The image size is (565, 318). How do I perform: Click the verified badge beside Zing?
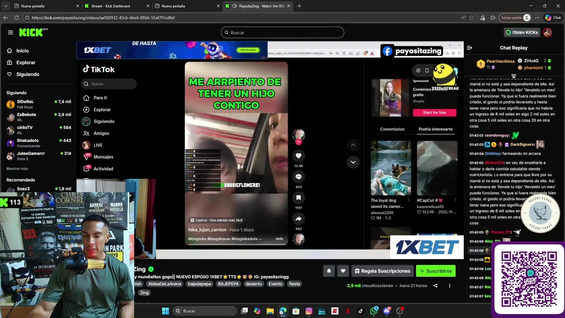click(x=151, y=269)
